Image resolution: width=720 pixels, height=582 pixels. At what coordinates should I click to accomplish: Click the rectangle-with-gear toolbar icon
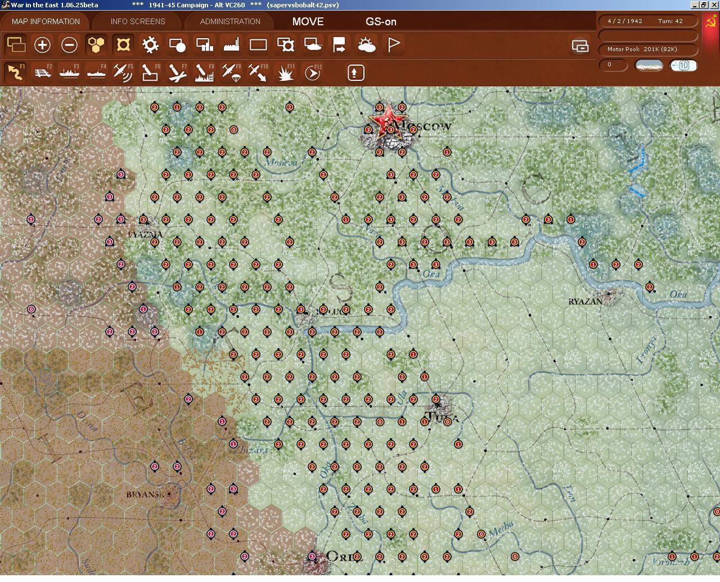coord(285,45)
